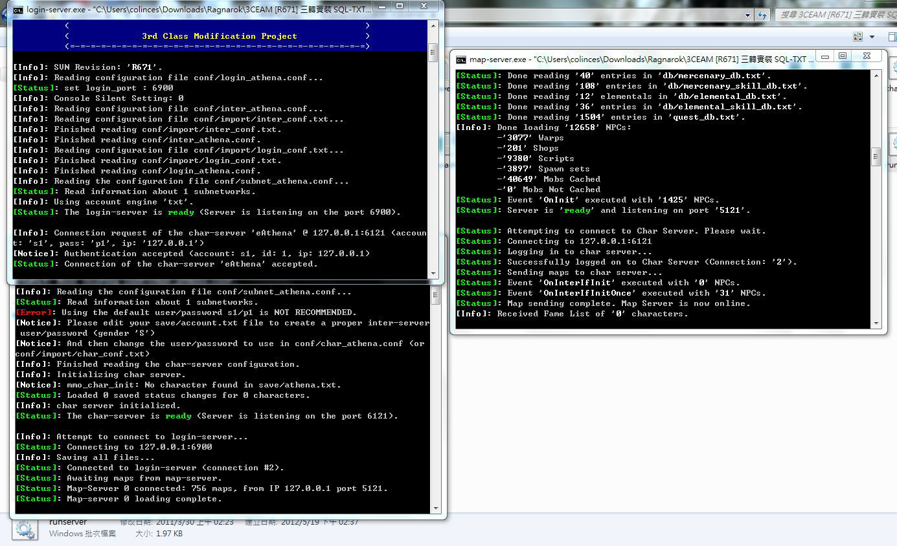This screenshot has width=897, height=546.
Task: Click the map-server scrollbar thumb
Action: 876,155
